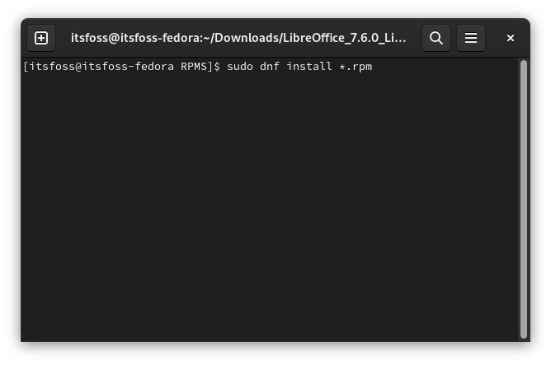Click the word "dnf" in the command
551x365 pixels.
(271, 66)
